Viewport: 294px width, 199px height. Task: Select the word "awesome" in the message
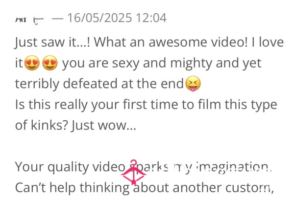(178, 42)
